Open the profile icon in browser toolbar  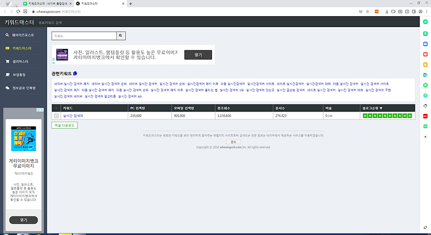pos(421,11)
